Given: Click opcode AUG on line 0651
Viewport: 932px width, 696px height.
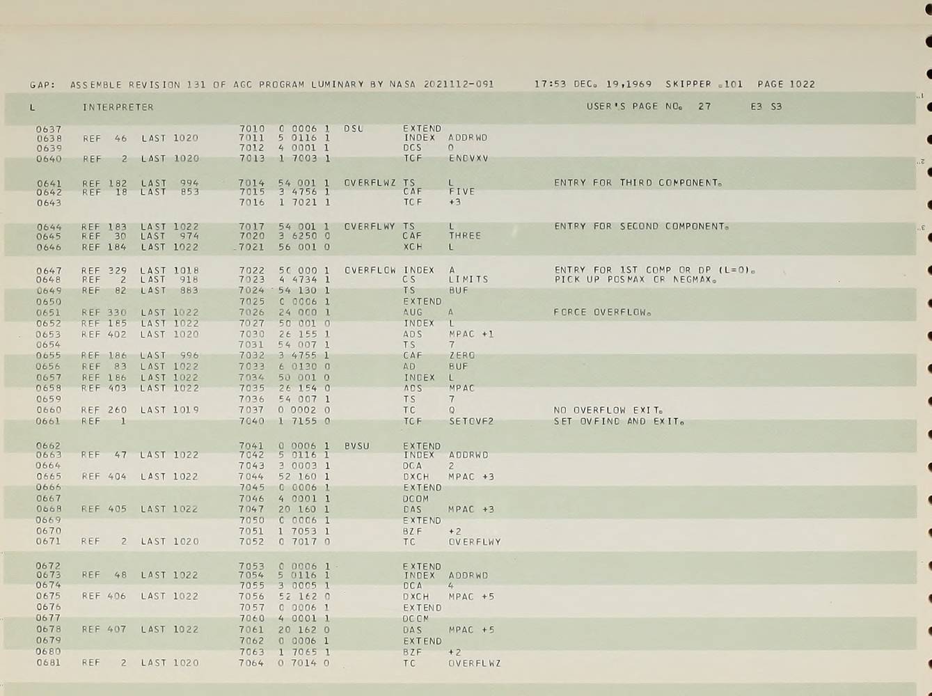Looking at the screenshot, I should [413, 313].
